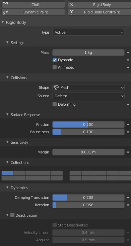Toggle the highlighted first collision collection

[x=7, y=173]
